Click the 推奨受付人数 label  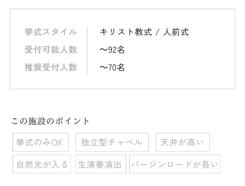(51, 67)
